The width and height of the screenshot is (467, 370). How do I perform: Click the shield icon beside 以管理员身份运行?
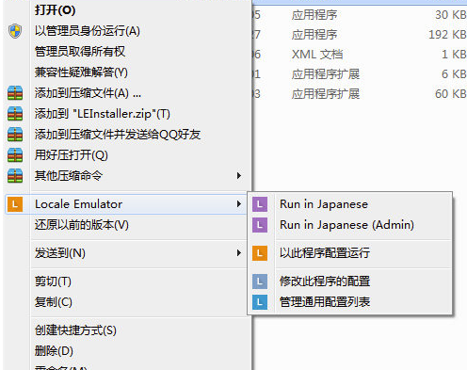tap(15, 31)
